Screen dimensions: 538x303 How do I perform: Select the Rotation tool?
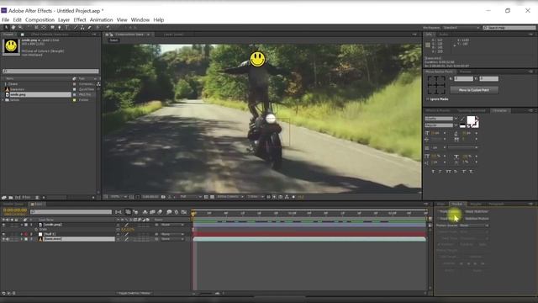(29, 28)
